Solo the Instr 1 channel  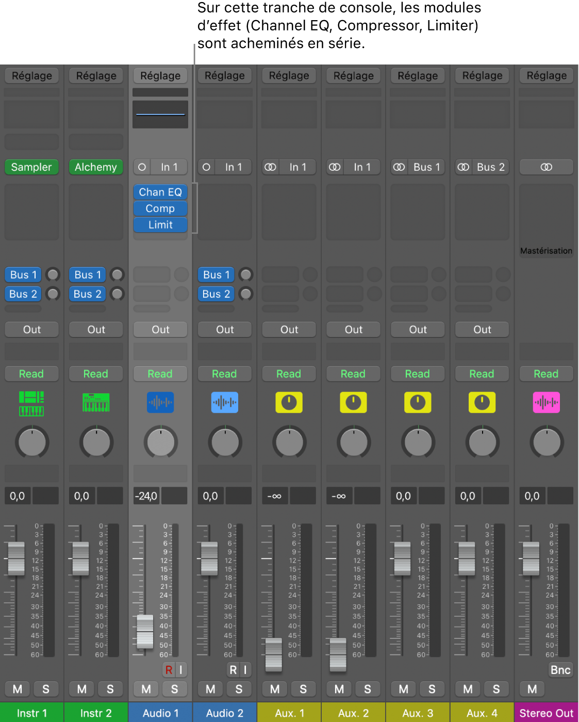pos(46,689)
